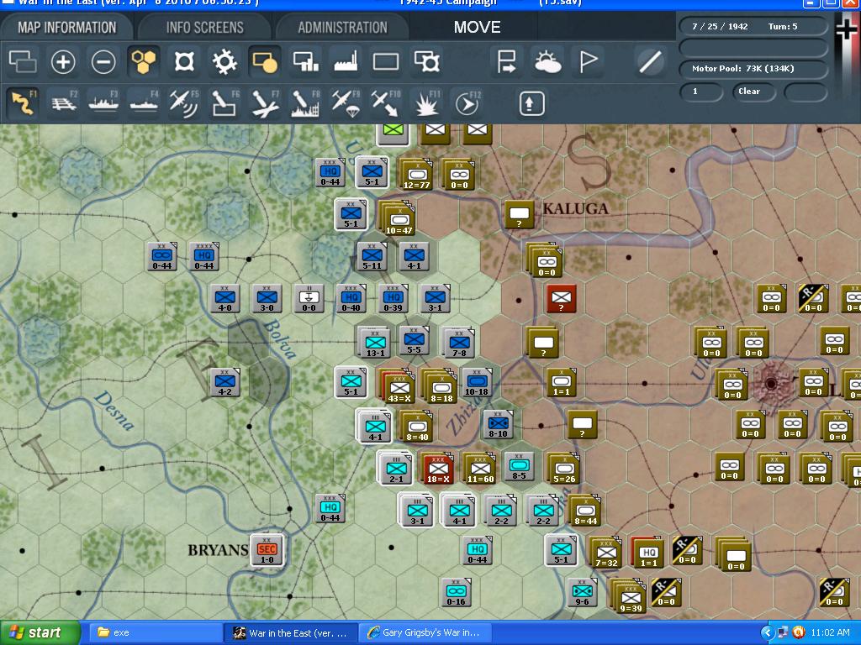
Task: Select the unit stack labeled 13-1
Action: tap(375, 343)
